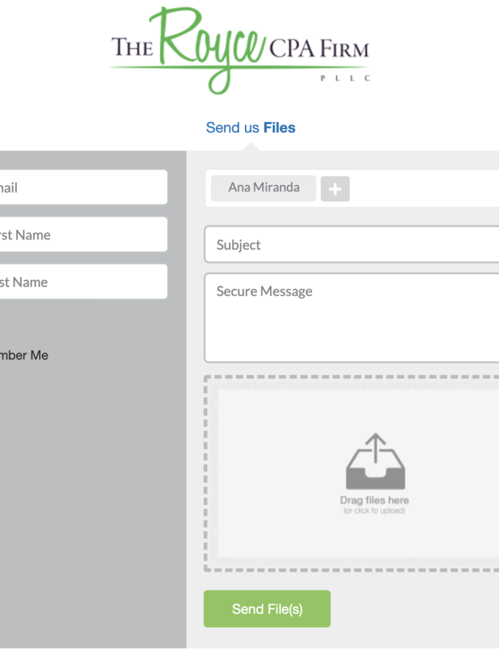Click '(or click to upload)' caption

(x=374, y=510)
